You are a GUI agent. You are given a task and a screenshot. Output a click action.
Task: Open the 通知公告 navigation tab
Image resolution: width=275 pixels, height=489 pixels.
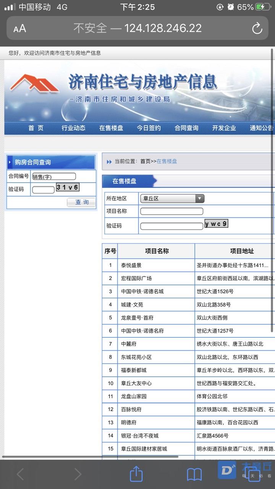click(x=262, y=128)
